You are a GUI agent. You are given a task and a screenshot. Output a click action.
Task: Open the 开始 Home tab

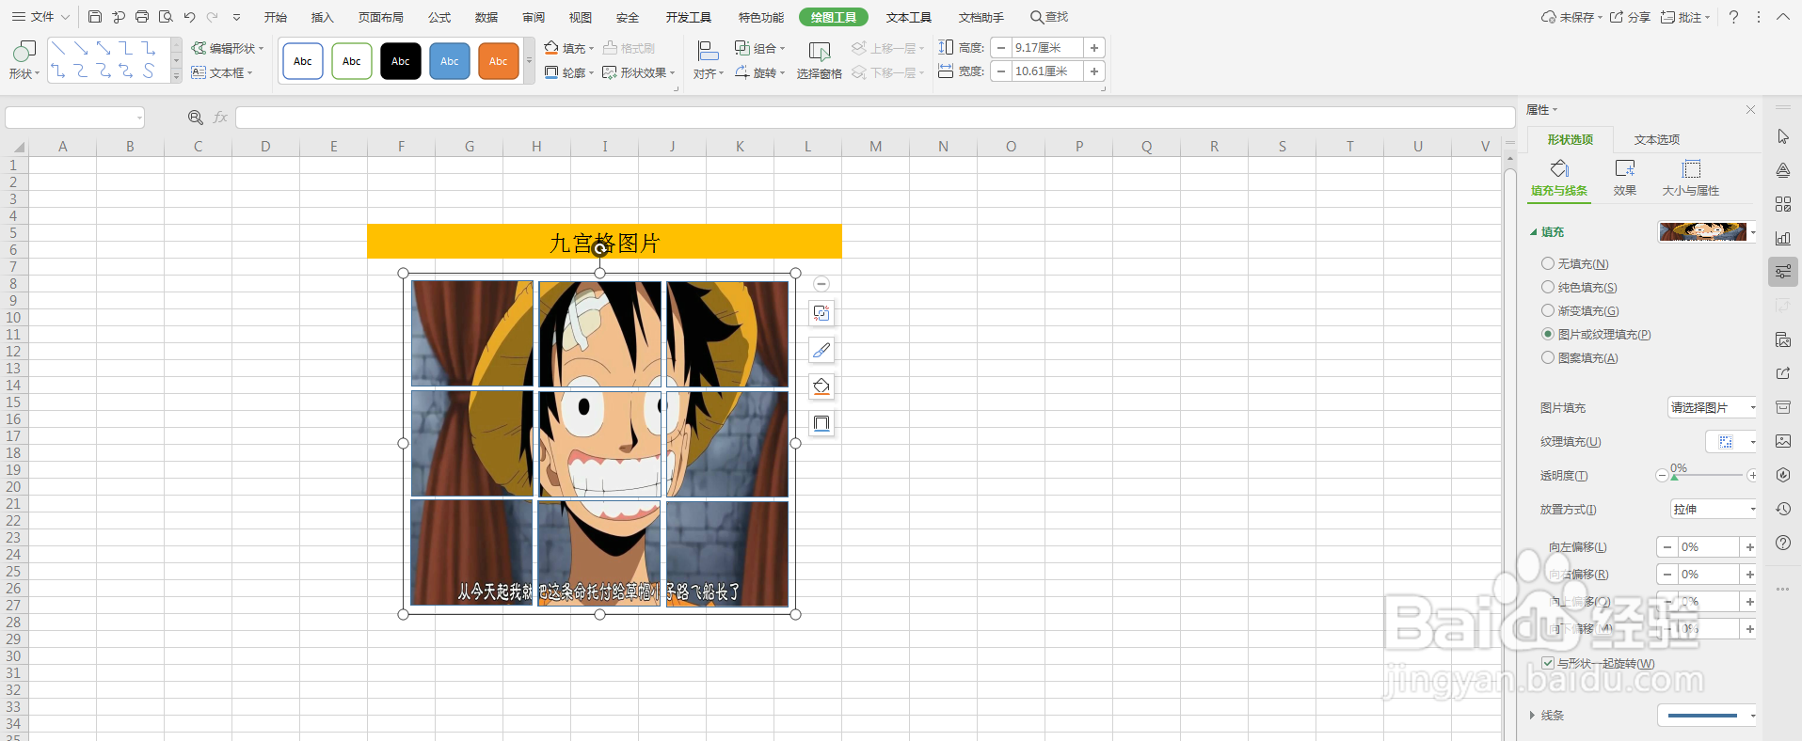tap(276, 17)
